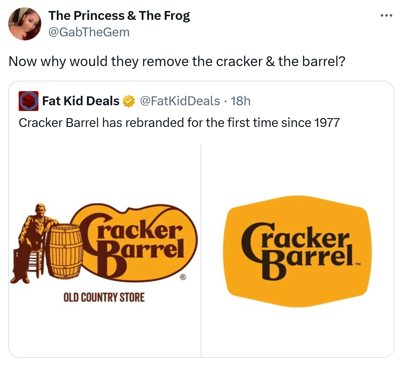
Task: Click the @FatKidDeals handle
Action: click(x=180, y=101)
